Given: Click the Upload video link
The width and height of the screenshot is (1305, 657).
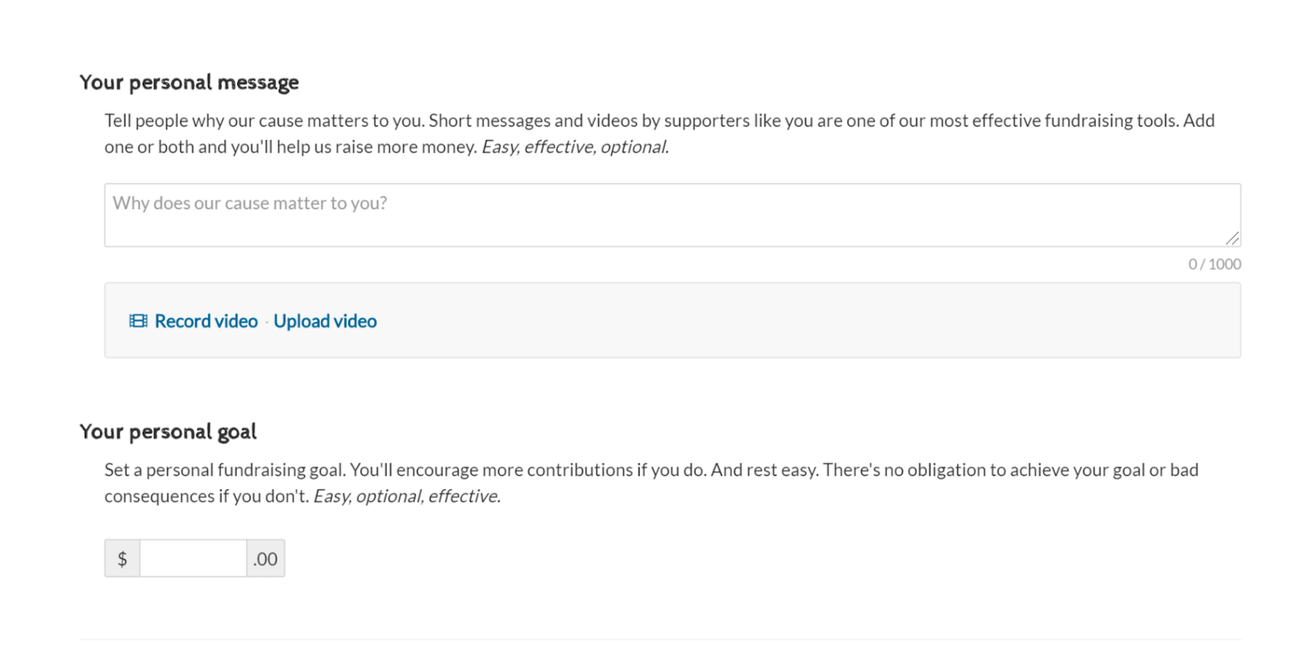Looking at the screenshot, I should (x=325, y=321).
